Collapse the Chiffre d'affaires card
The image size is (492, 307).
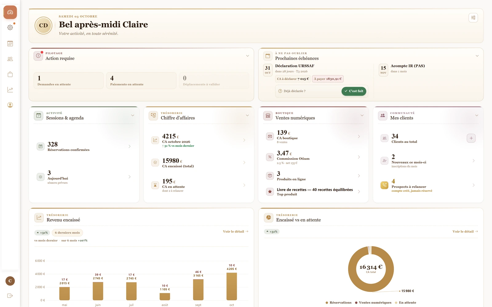coord(248,116)
